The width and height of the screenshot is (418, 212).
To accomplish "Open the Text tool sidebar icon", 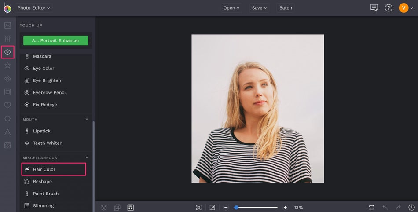I will pyautogui.click(x=7, y=132).
